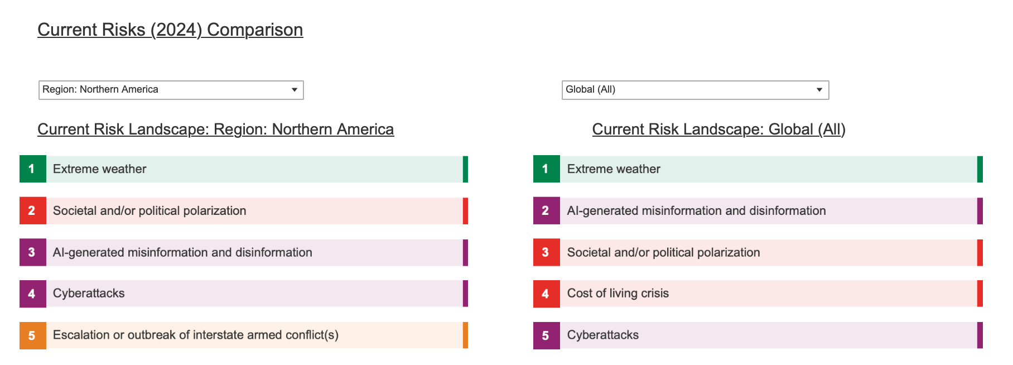Click orange rank 5 badge for armed conflict
The image size is (1013, 365).
click(33, 335)
